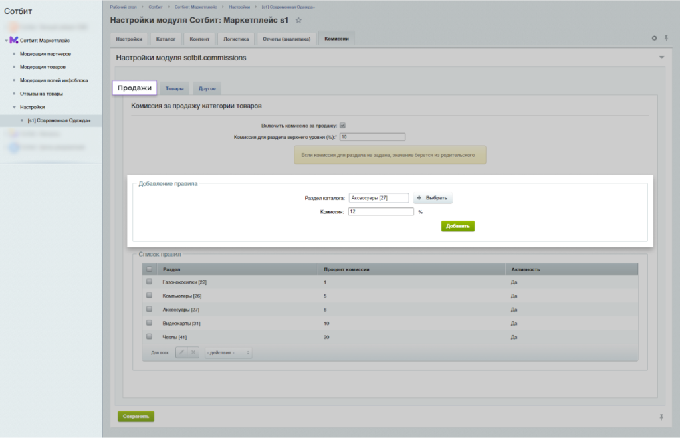680x438 pixels.
Task: Focus the top-level section commission field
Action: 372,137
